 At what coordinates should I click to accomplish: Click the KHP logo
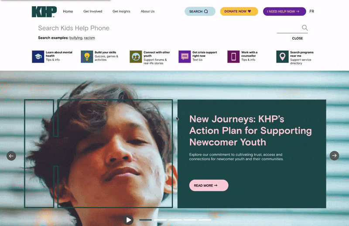(44, 12)
